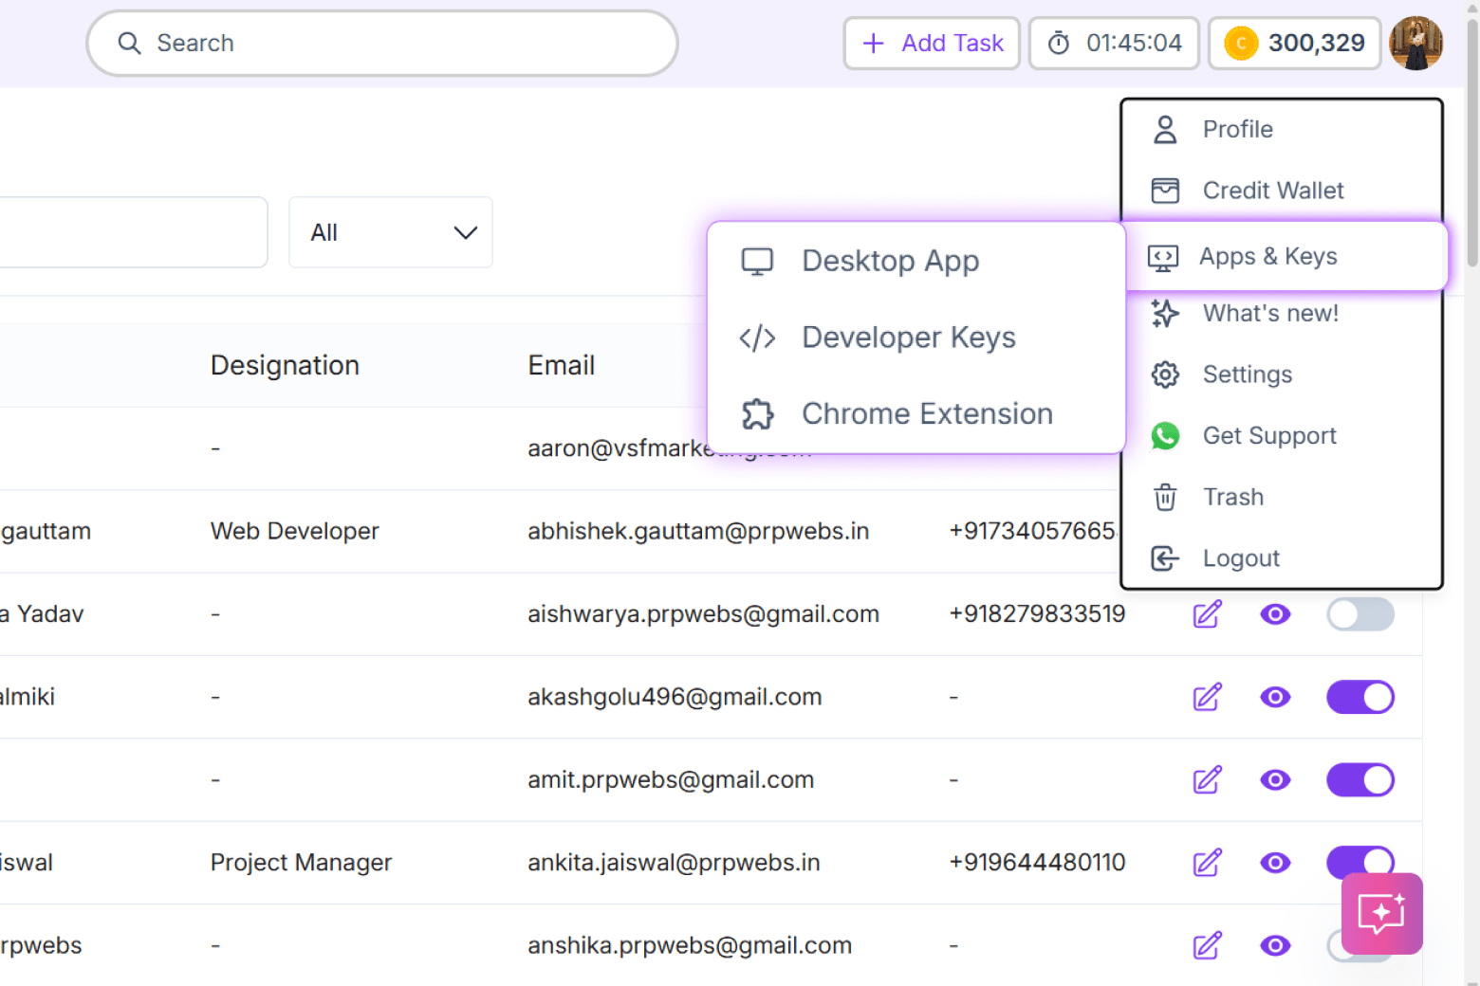This screenshot has width=1480, height=986.
Task: Click the filter text box left of All
Action: [133, 232]
